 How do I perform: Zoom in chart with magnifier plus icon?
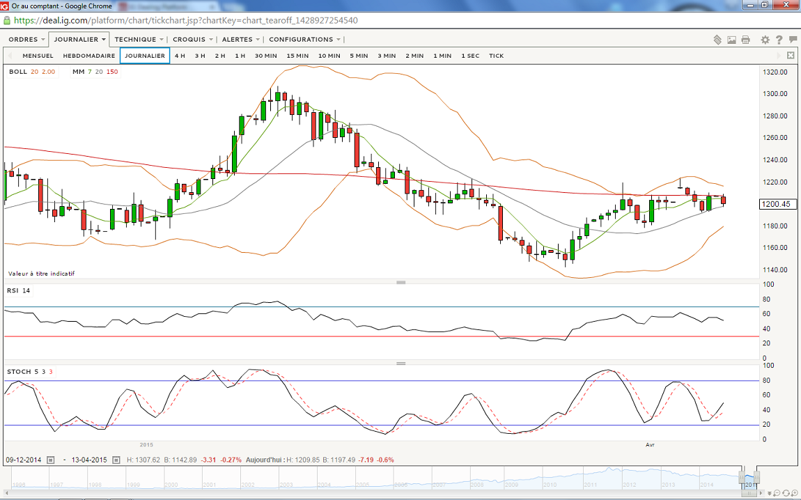coord(793,493)
